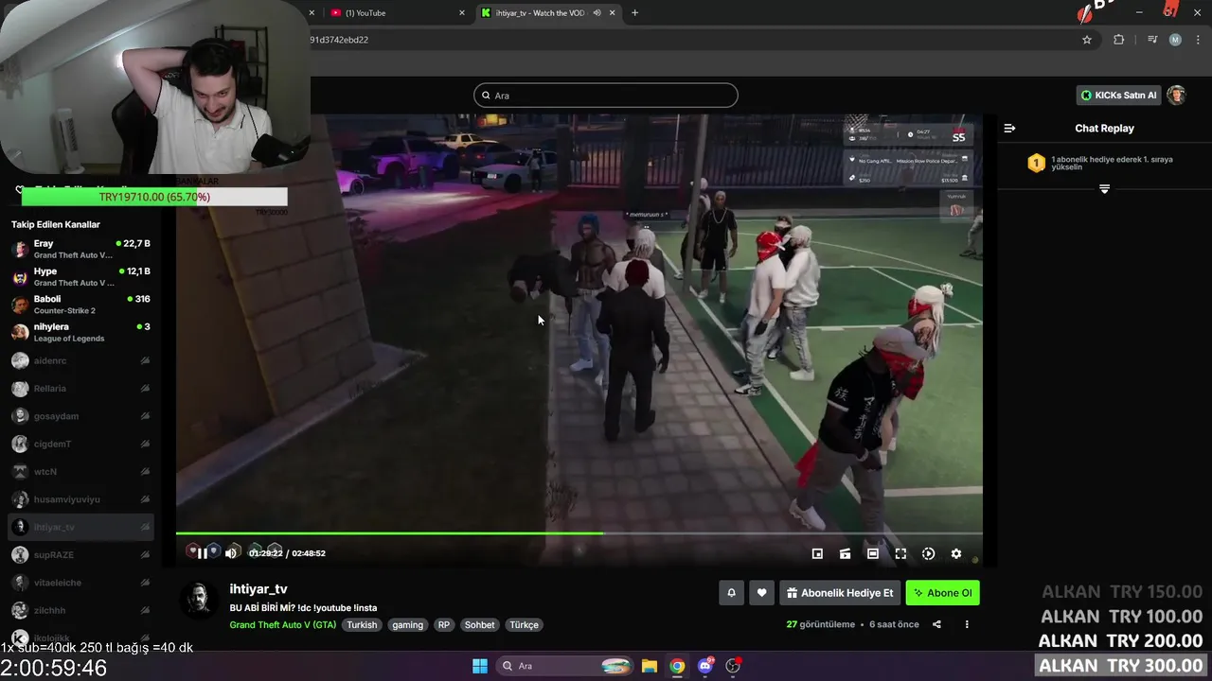Open the Windows Start button
The height and width of the screenshot is (681, 1212).
480,666
